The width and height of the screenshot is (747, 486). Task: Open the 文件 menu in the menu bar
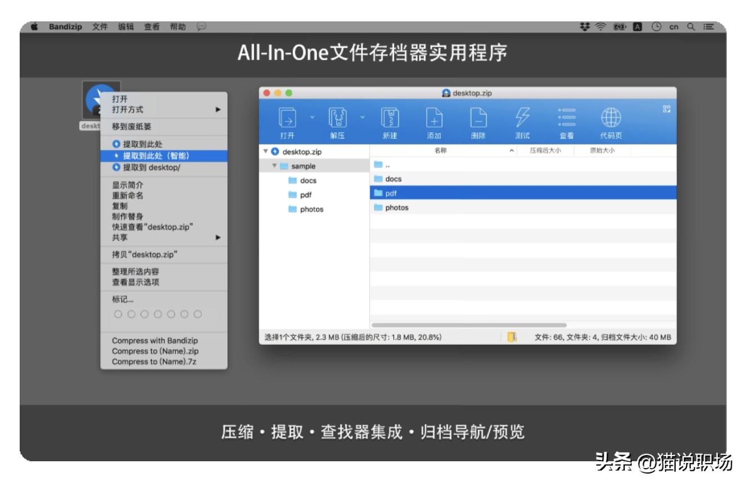100,27
